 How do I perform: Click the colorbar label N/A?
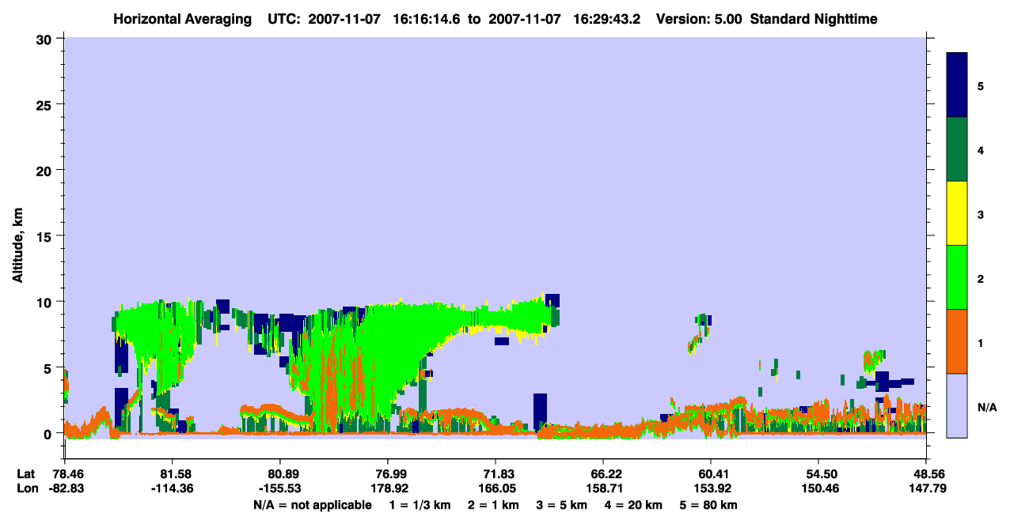[987, 408]
